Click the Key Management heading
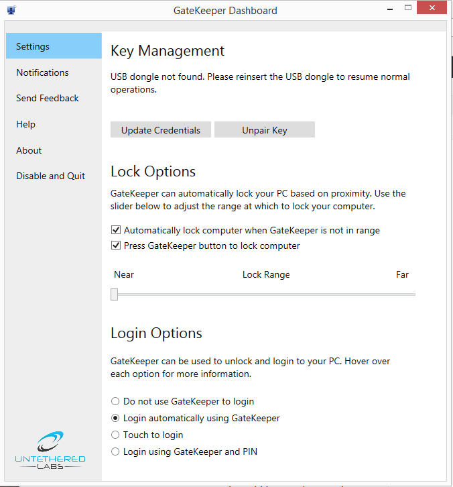This screenshot has width=453, height=487. [x=168, y=51]
